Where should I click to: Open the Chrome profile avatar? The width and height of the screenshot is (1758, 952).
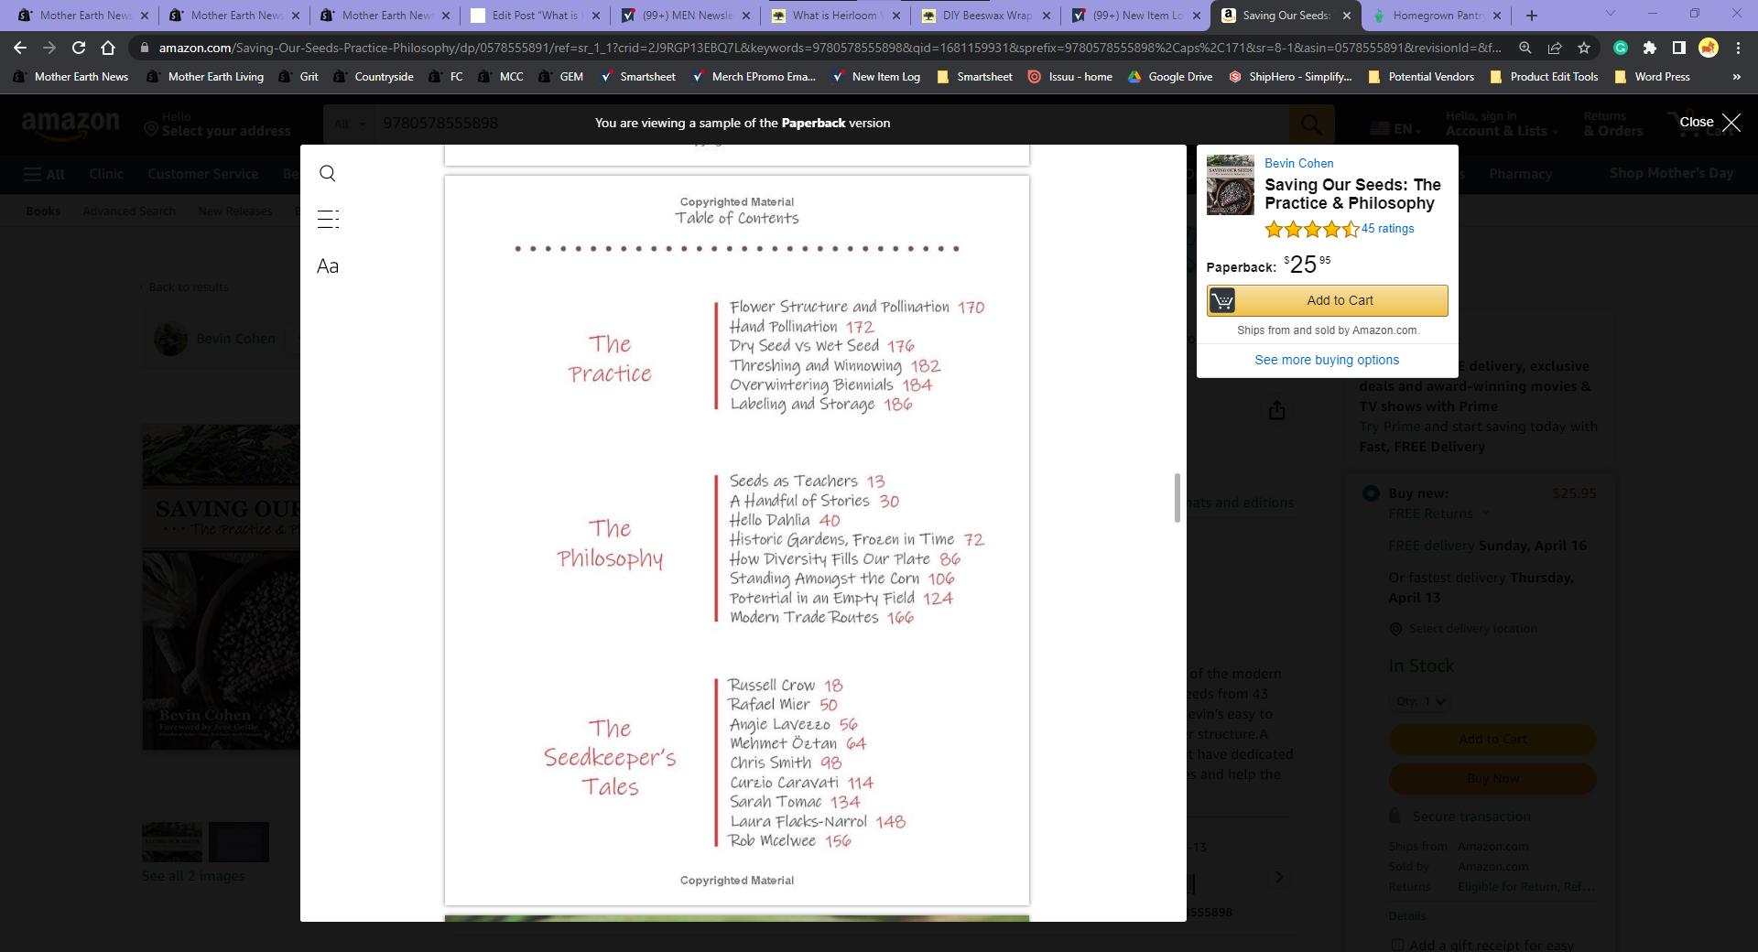(1709, 48)
